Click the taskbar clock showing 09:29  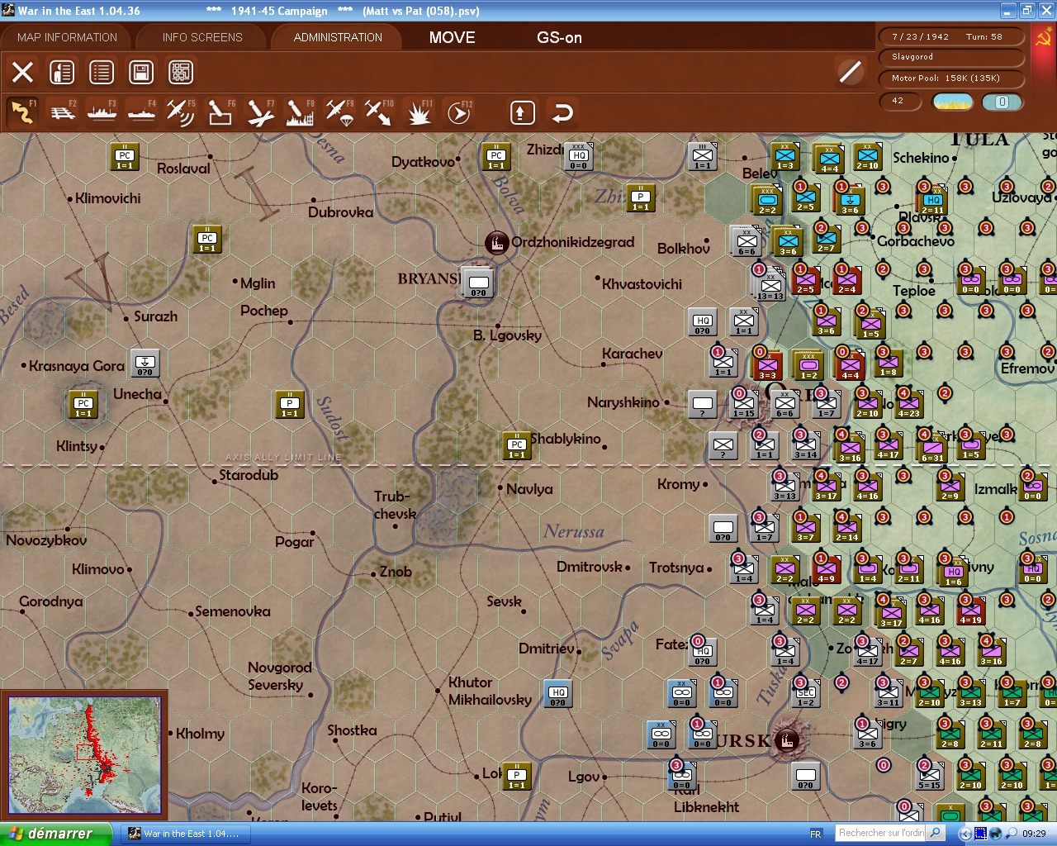click(1034, 834)
